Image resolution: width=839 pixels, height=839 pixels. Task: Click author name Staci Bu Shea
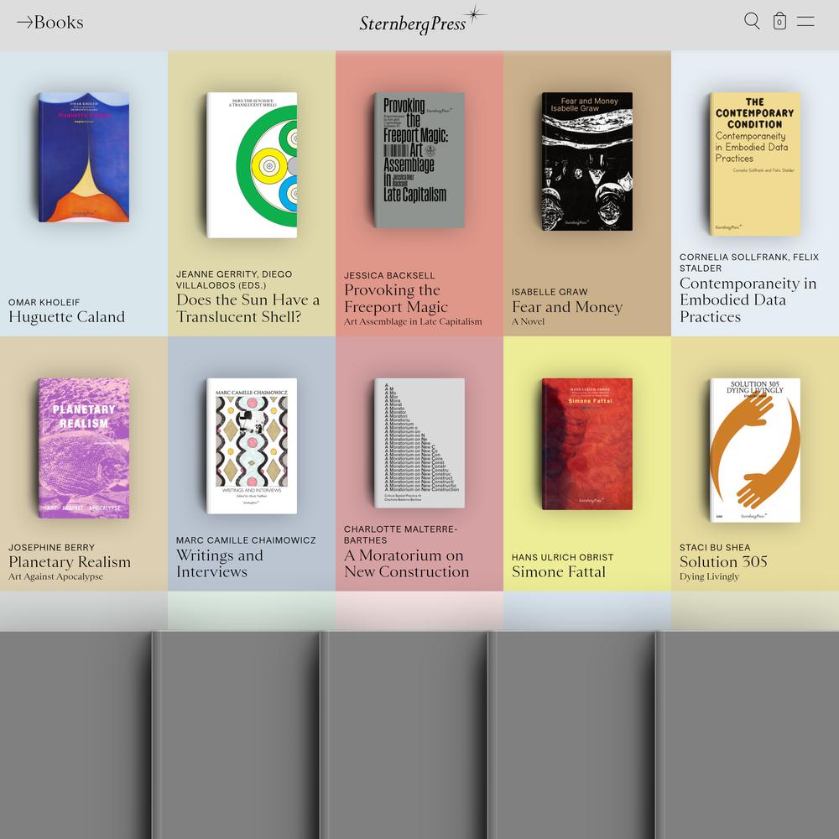coord(715,547)
